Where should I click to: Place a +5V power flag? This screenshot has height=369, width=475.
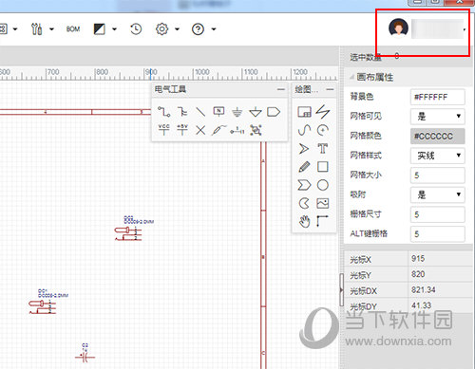(x=182, y=130)
